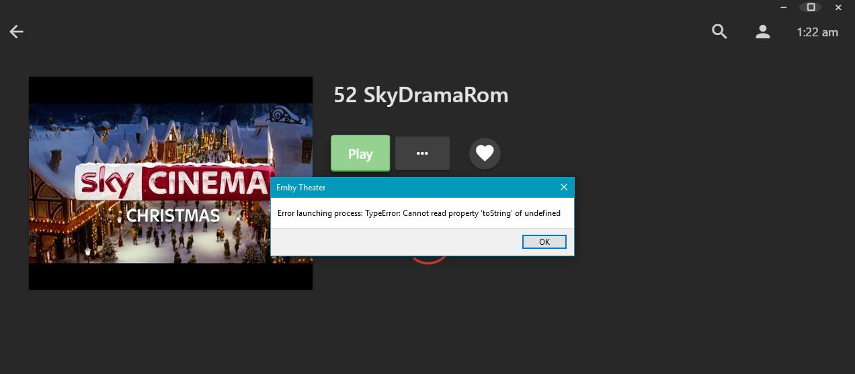Image resolution: width=855 pixels, height=374 pixels.
Task: Select the TypeError error message text
Action: (419, 213)
